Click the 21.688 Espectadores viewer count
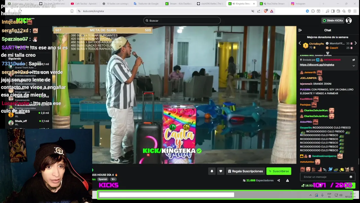The height and width of the screenshot is (203, 360). 258,180
